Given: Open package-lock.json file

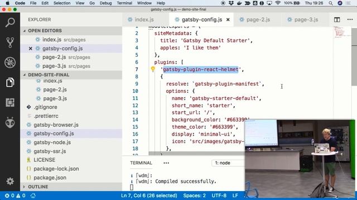Looking at the screenshot, I should pos(71,169).
